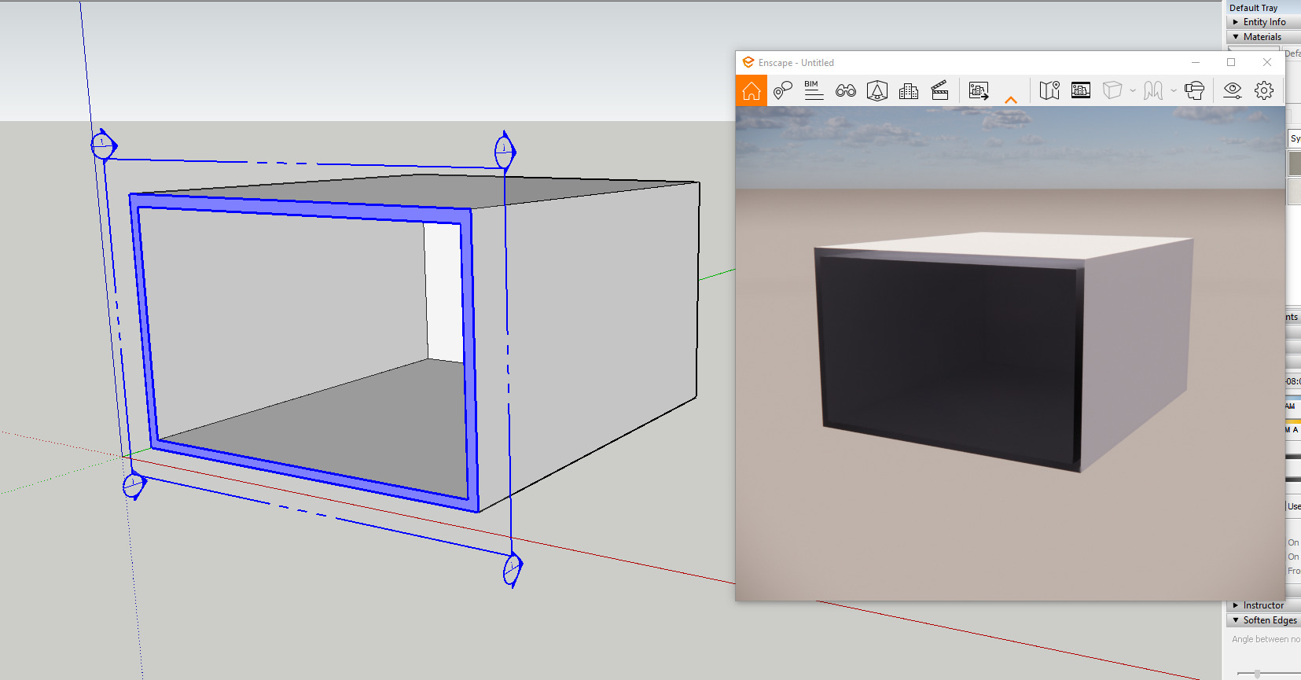The height and width of the screenshot is (680, 1301).
Task: Toggle the Mini Map icon
Action: [x=1049, y=91]
